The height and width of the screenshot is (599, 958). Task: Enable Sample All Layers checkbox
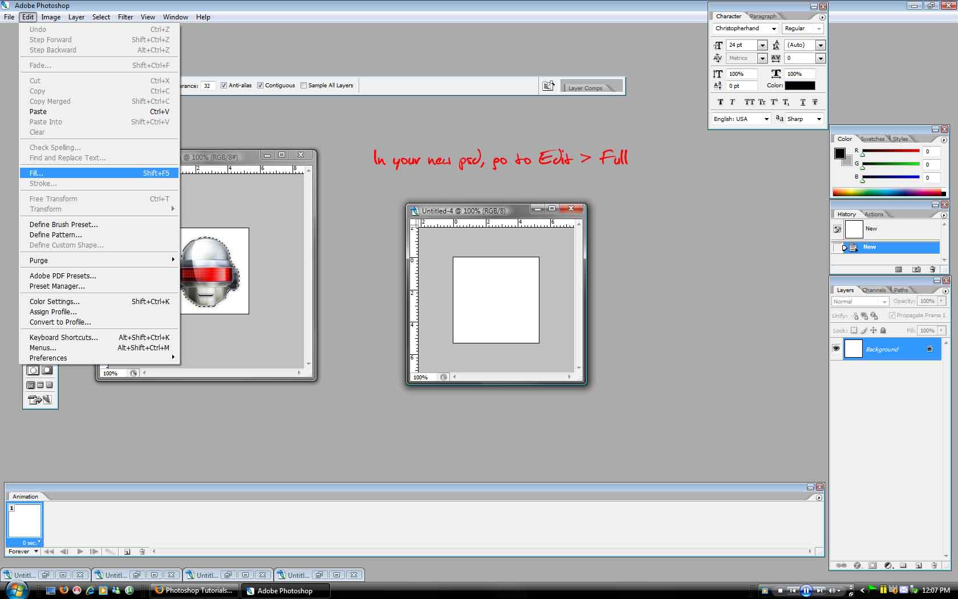pos(303,86)
